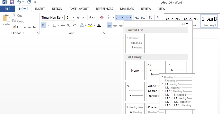Viewport: 220px width, 114px height.
Task: Toggle Superscript formatting
Action: click(74, 25)
